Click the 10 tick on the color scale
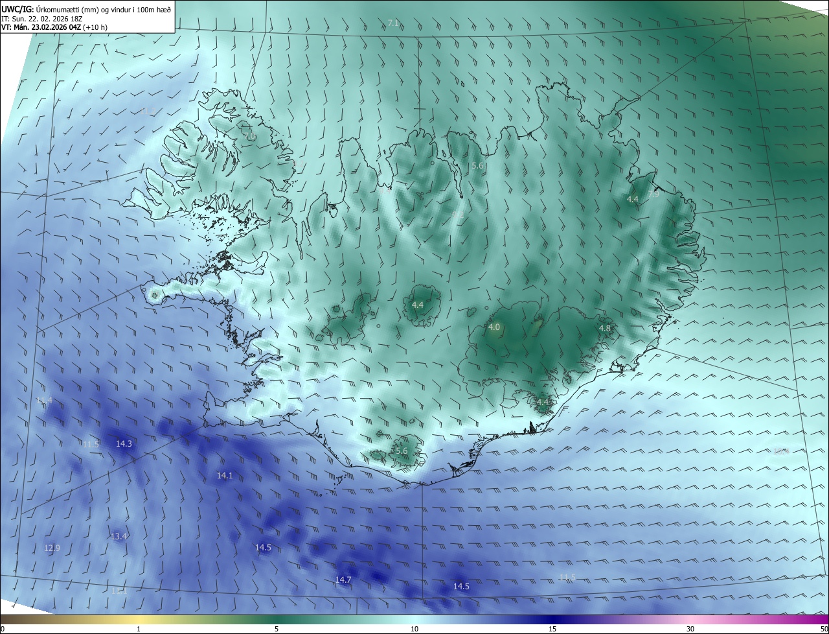This screenshot has height=634, width=829. [x=414, y=629]
